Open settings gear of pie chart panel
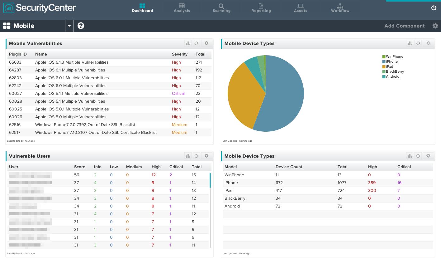 [428, 43]
